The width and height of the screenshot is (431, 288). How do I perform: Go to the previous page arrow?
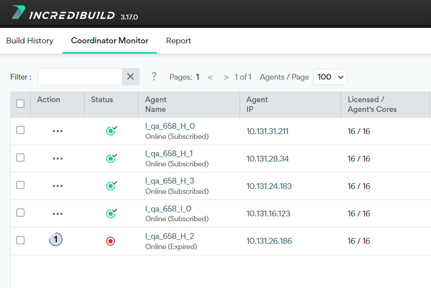[x=210, y=77]
